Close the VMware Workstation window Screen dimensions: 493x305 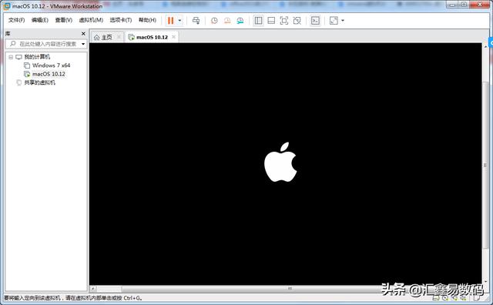click(x=481, y=5)
